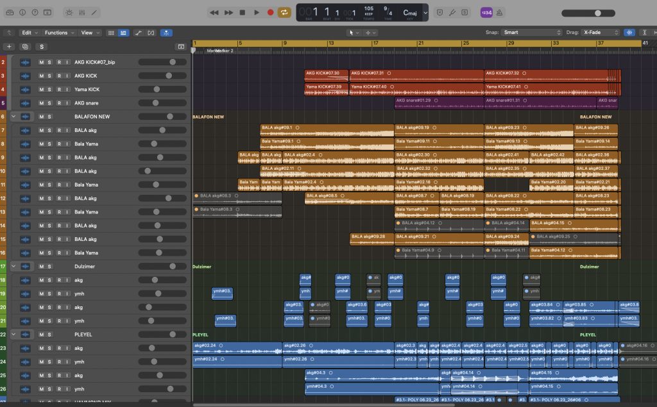657x407 pixels.
Task: Show the Mixer panel
Action: pos(82,12)
